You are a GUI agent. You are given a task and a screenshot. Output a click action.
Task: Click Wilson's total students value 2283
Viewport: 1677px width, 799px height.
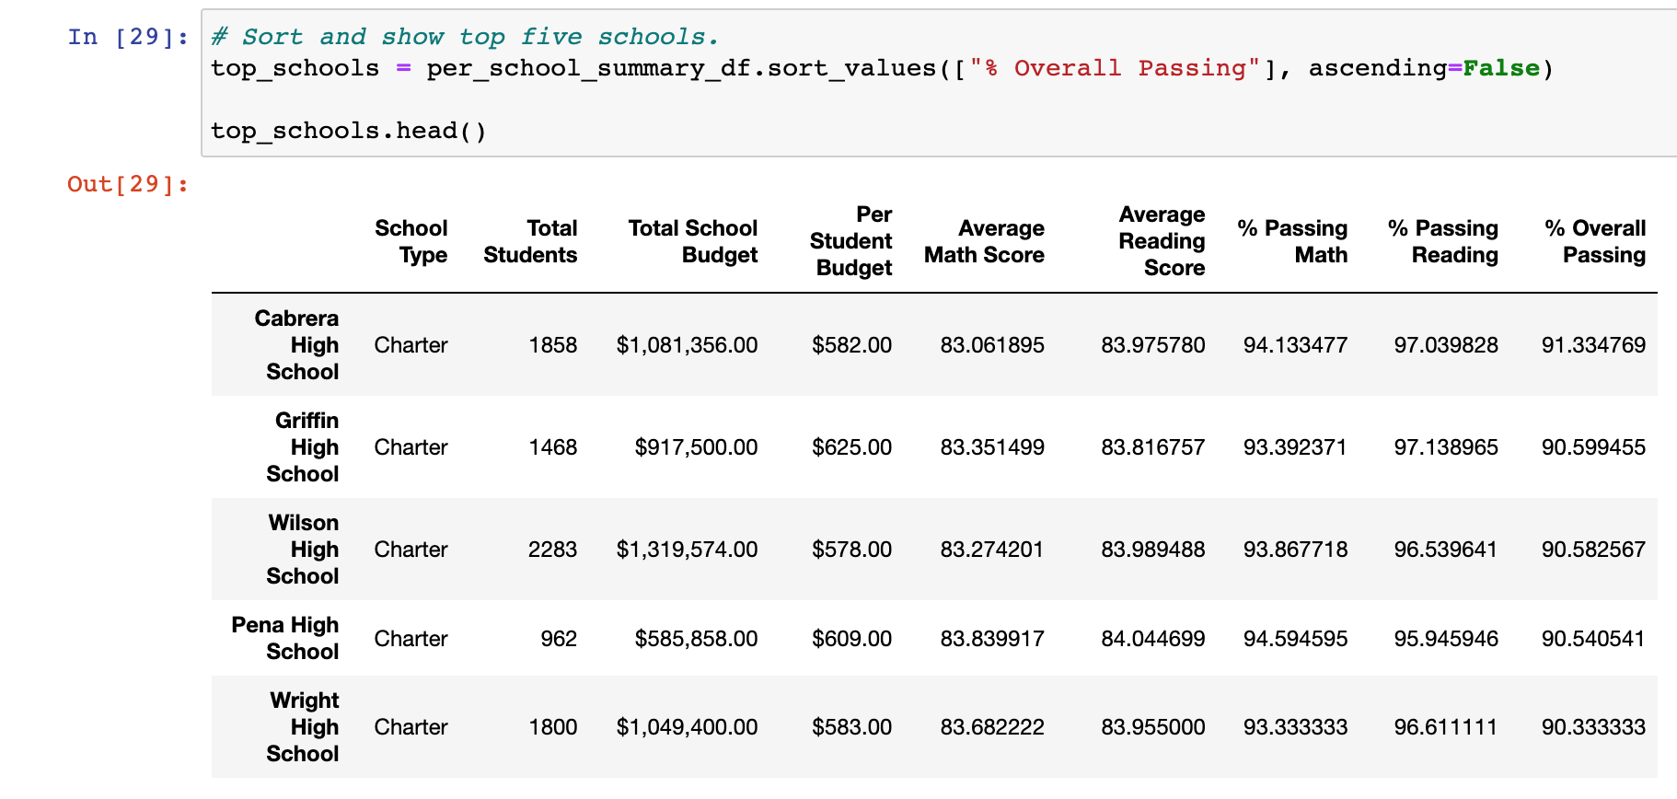tap(552, 550)
